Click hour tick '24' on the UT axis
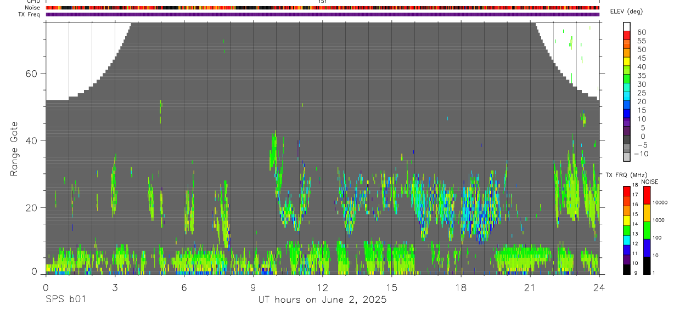 tap(599, 287)
